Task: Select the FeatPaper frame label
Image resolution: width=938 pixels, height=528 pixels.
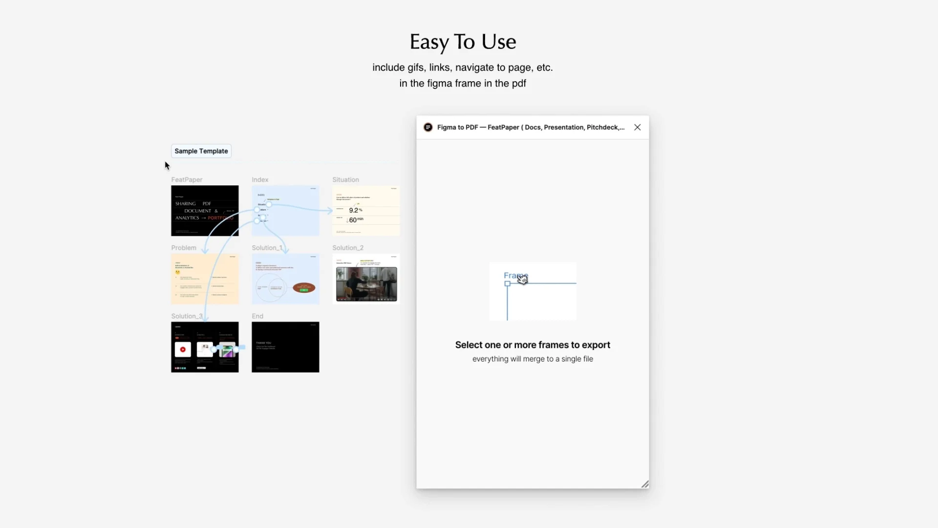Action: 186,179
